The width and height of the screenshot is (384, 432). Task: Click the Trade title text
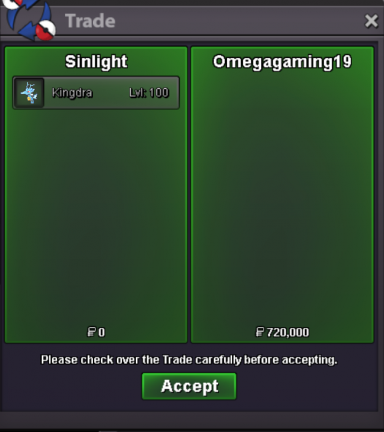pos(90,21)
